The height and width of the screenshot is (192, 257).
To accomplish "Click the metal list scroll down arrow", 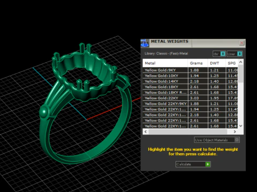I will tap(240, 126).
